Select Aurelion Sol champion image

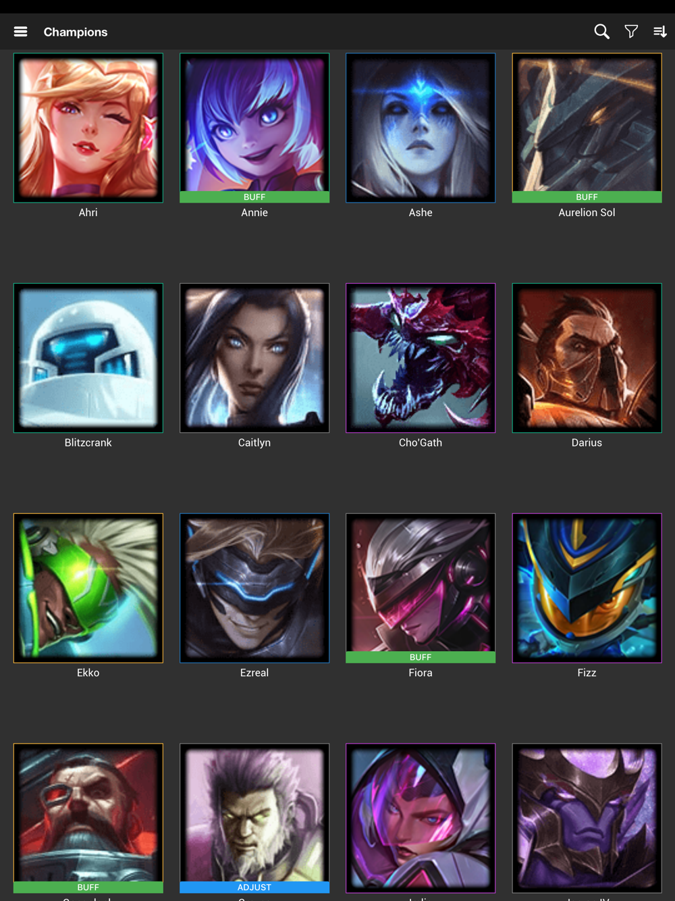coord(587,128)
